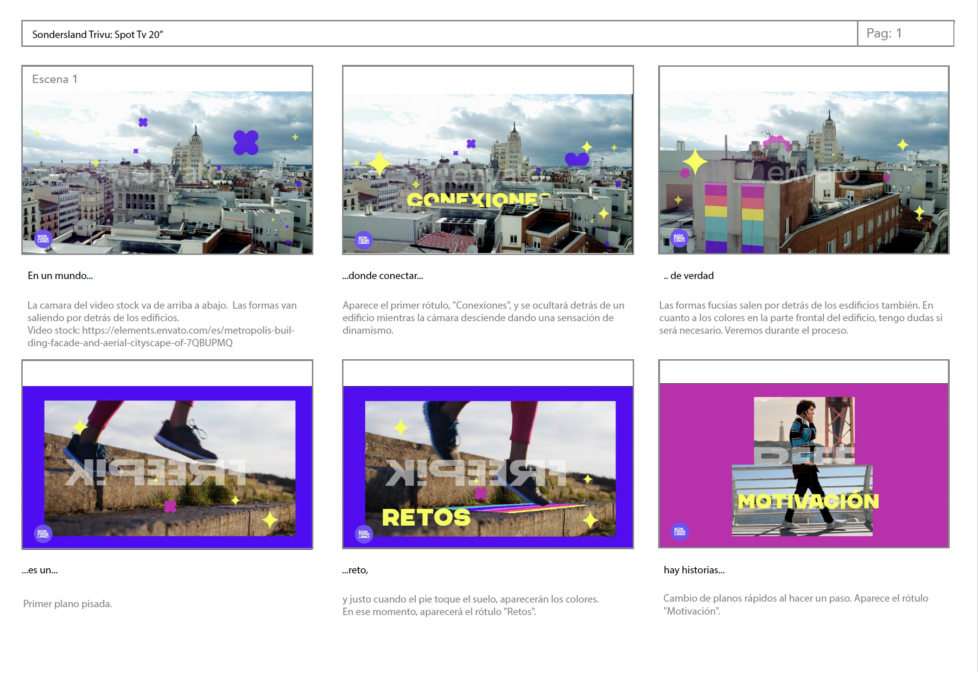
Task: Click the Sondersland logo badge in Escena 1 frame
Action: [x=43, y=239]
